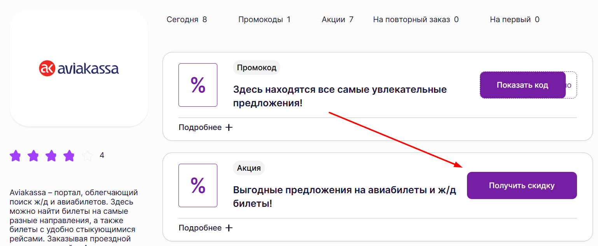Toggle the third star in the rating row

pyautogui.click(x=51, y=156)
